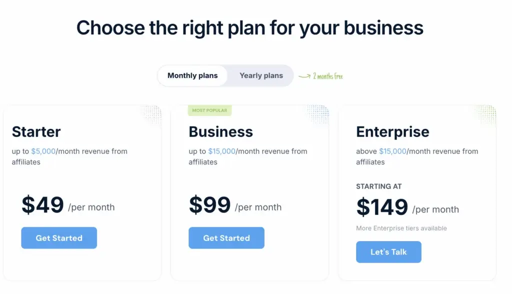The width and height of the screenshot is (512, 294).
Task: Select the Monthly plans toggle option
Action: pyautogui.click(x=192, y=76)
